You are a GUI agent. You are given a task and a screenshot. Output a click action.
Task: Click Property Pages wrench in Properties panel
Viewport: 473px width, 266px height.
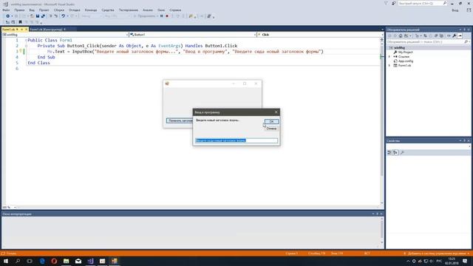click(x=402, y=153)
